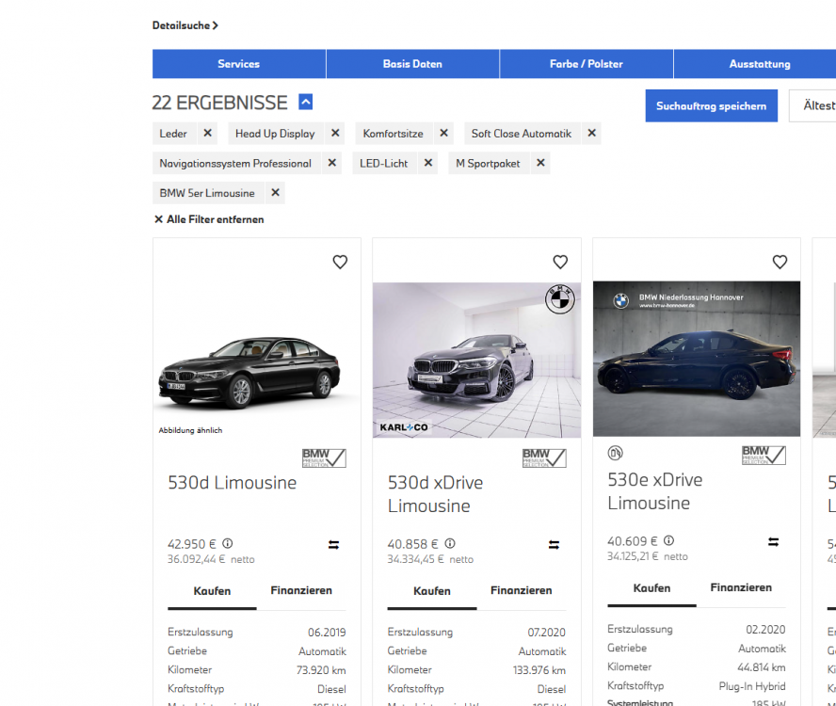The width and height of the screenshot is (836, 706).
Task: Open the Basis Daten tab
Action: click(x=412, y=64)
